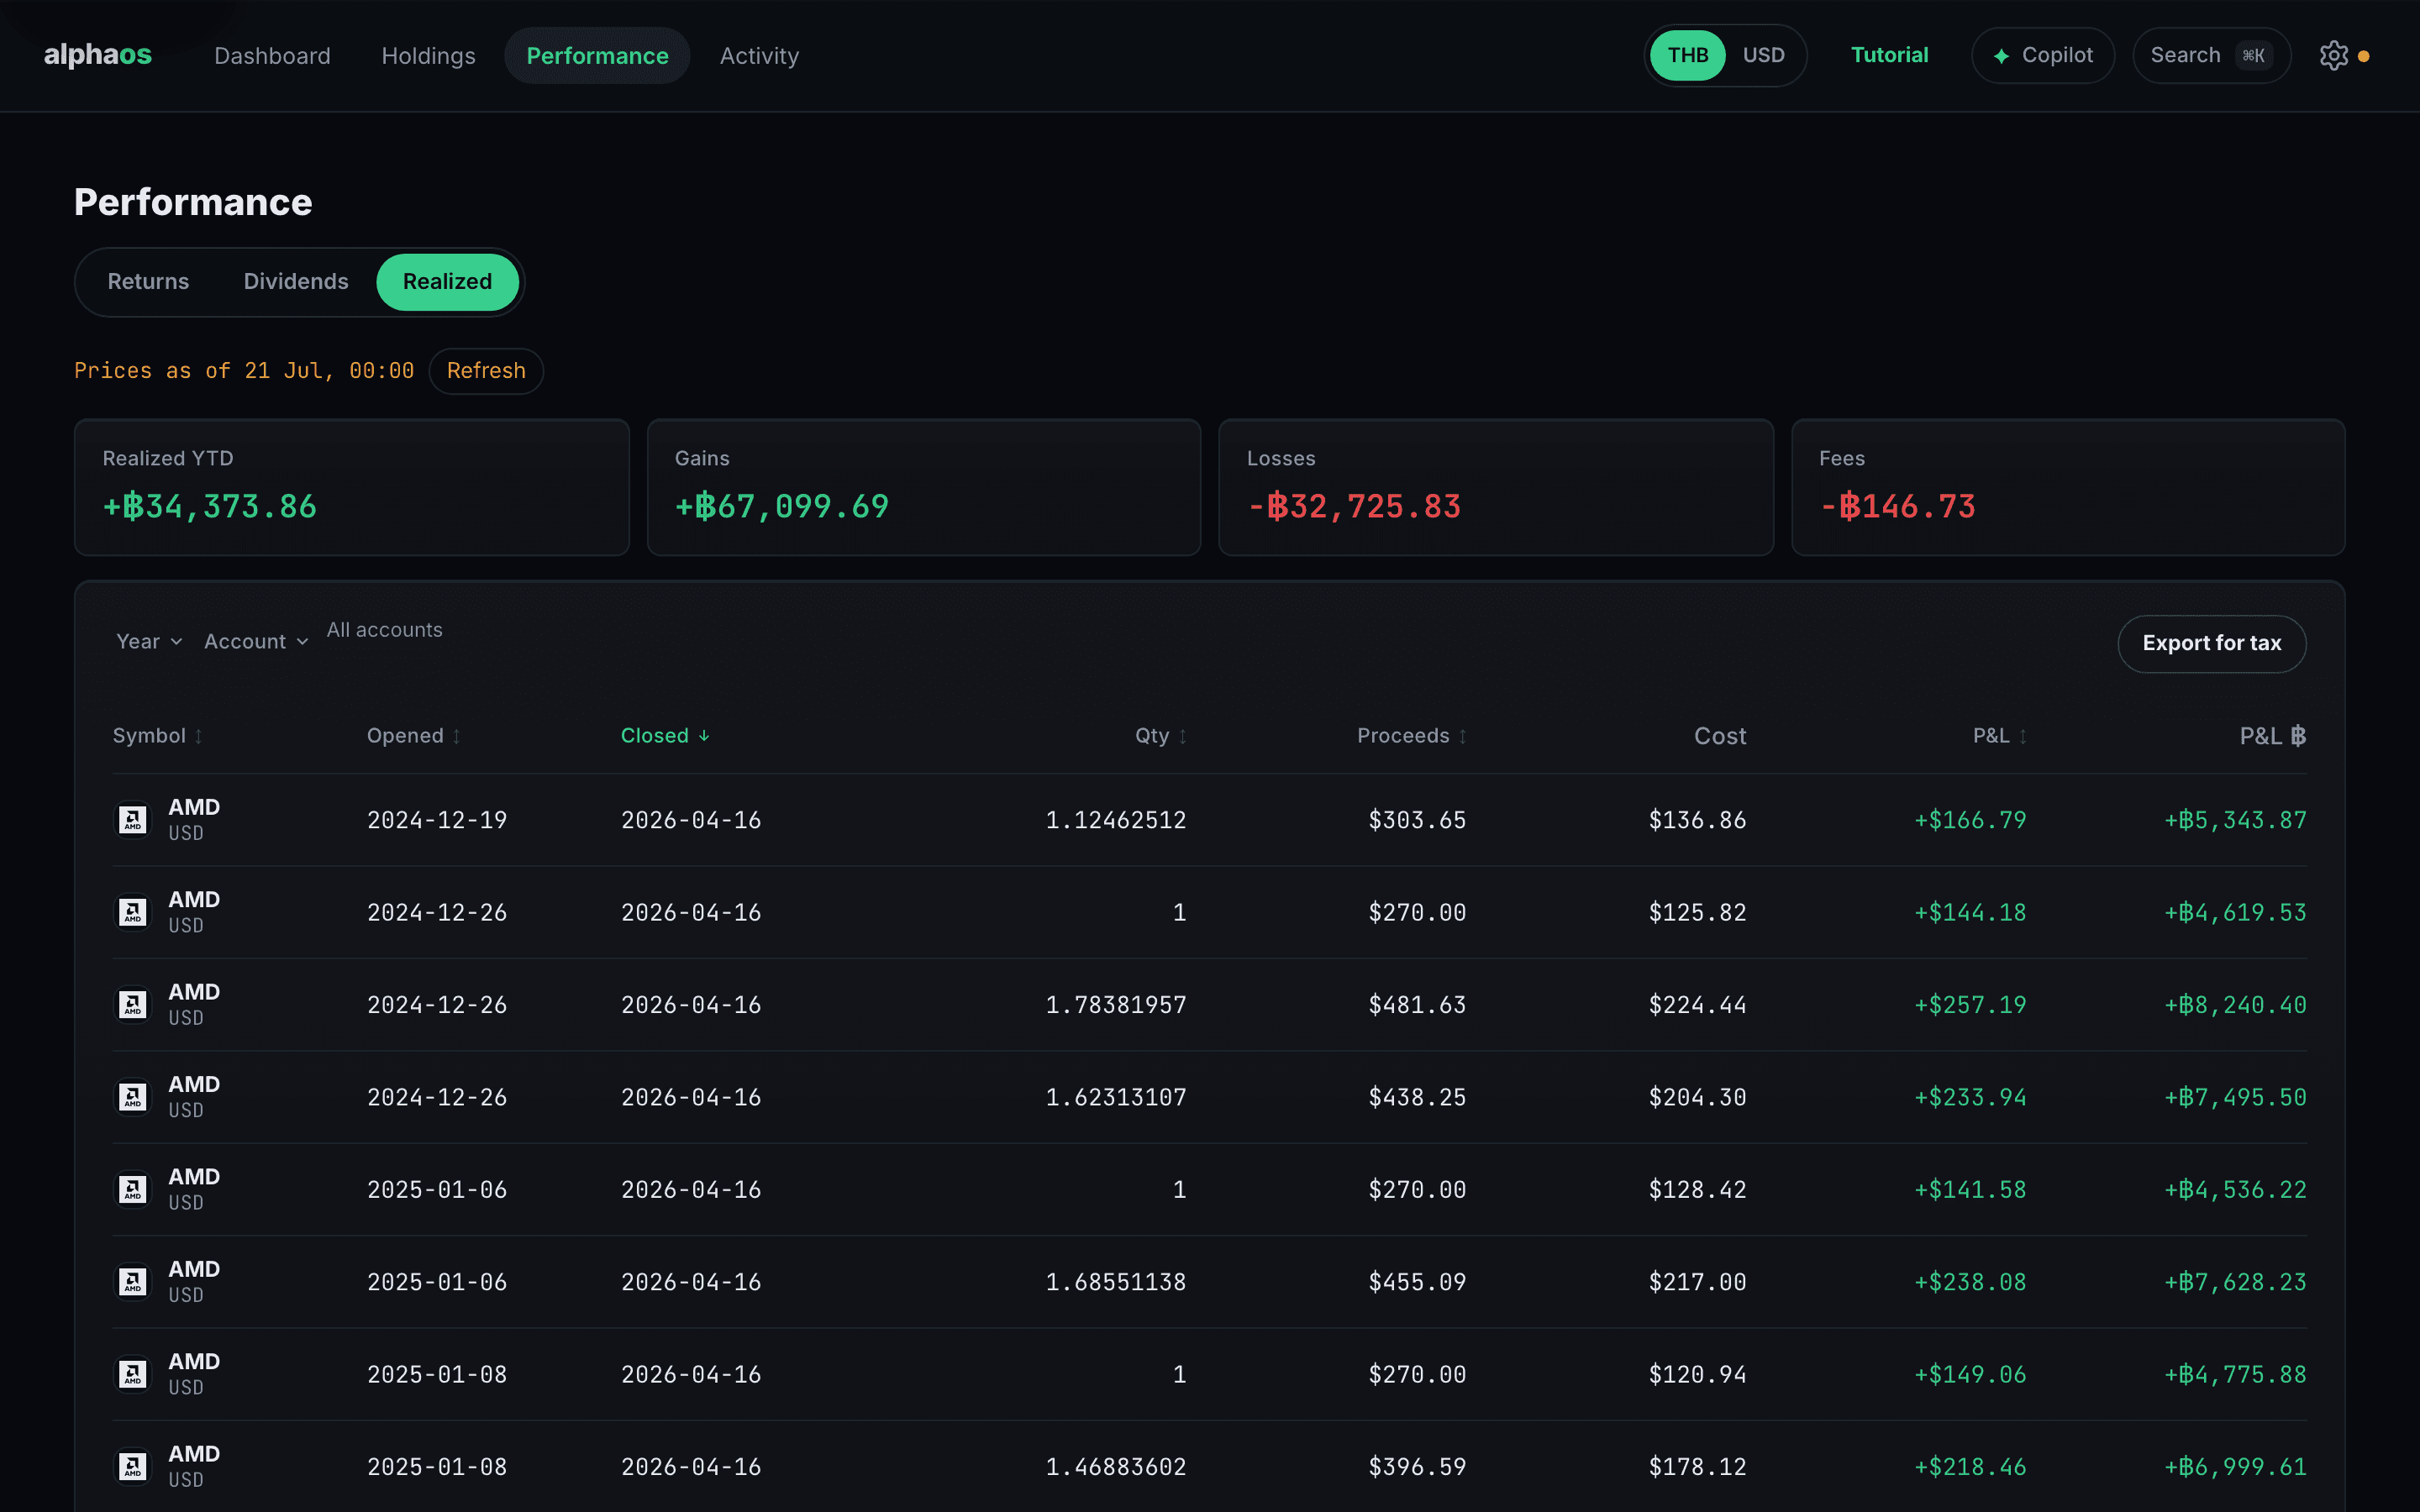
Task: Switch to the Returns tab
Action: tap(148, 282)
